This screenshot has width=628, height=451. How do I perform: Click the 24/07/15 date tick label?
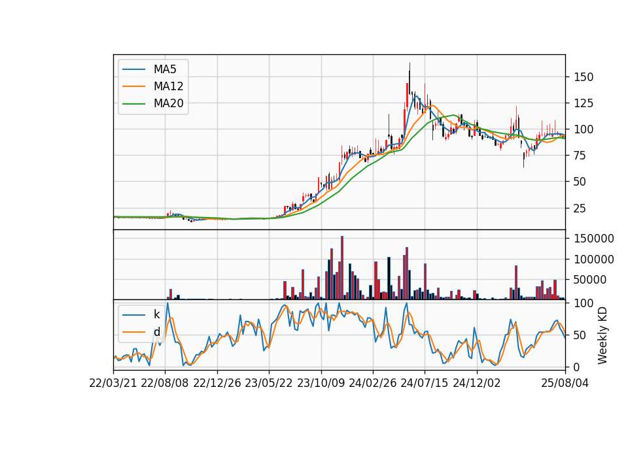(x=425, y=383)
